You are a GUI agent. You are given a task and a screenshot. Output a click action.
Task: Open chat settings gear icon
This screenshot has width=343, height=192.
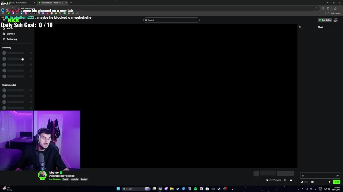[x=330, y=182]
